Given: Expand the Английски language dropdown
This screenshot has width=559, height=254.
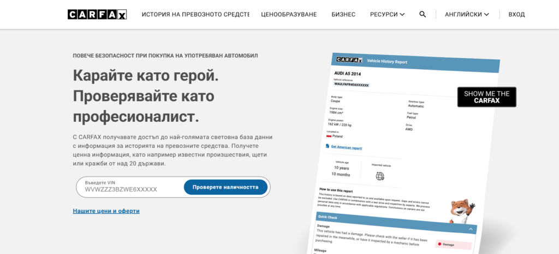Looking at the screenshot, I should (x=467, y=15).
